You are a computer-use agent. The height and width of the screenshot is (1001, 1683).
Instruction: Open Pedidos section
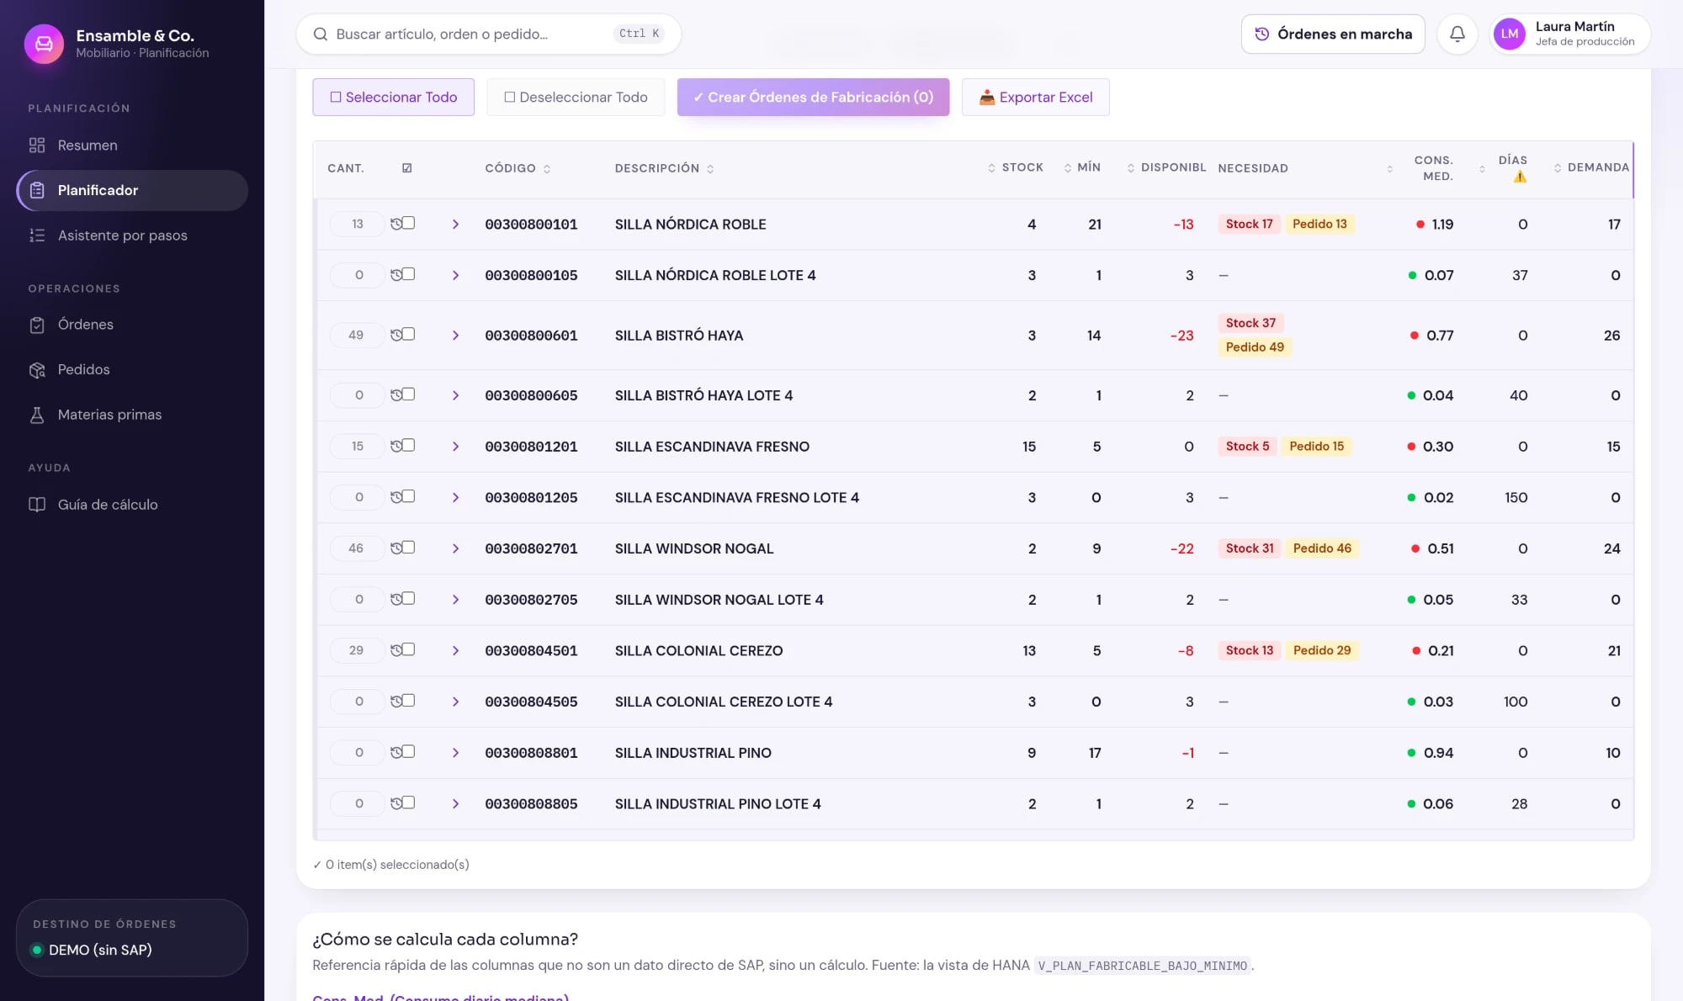[132, 370]
